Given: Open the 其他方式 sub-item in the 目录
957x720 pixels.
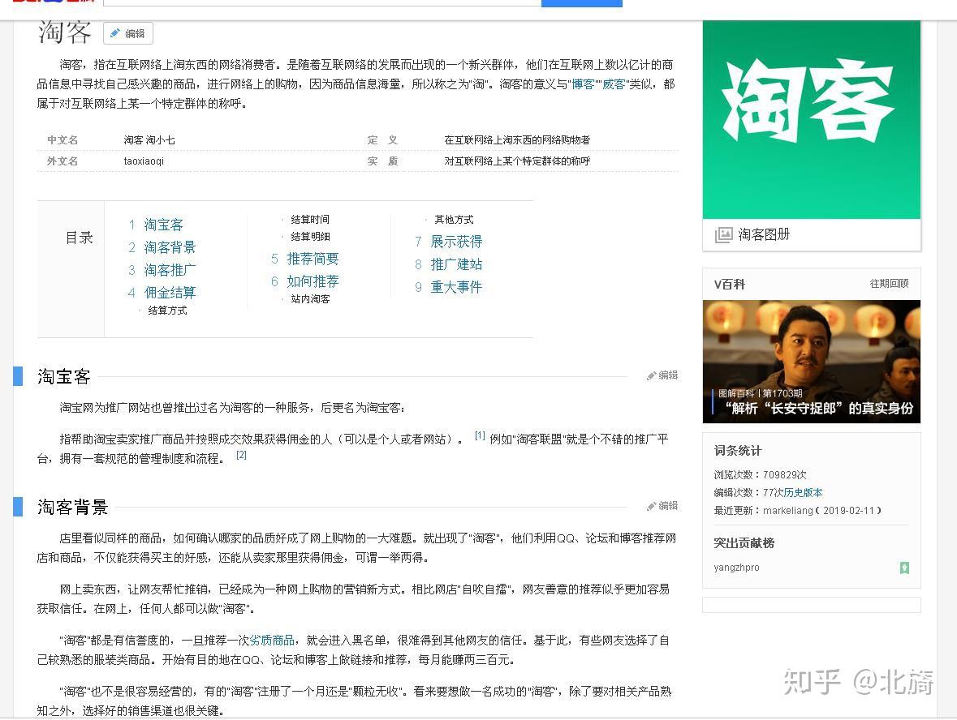Looking at the screenshot, I should click(x=454, y=220).
